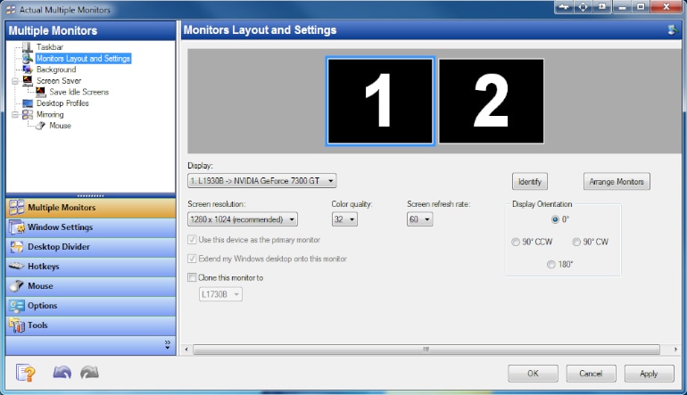Select the Monitors Layout and Settings item
687x395 pixels.
click(83, 58)
